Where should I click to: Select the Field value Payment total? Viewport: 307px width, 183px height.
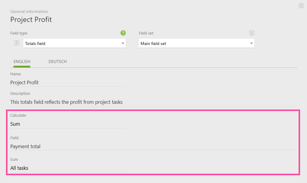pyautogui.click(x=153, y=146)
